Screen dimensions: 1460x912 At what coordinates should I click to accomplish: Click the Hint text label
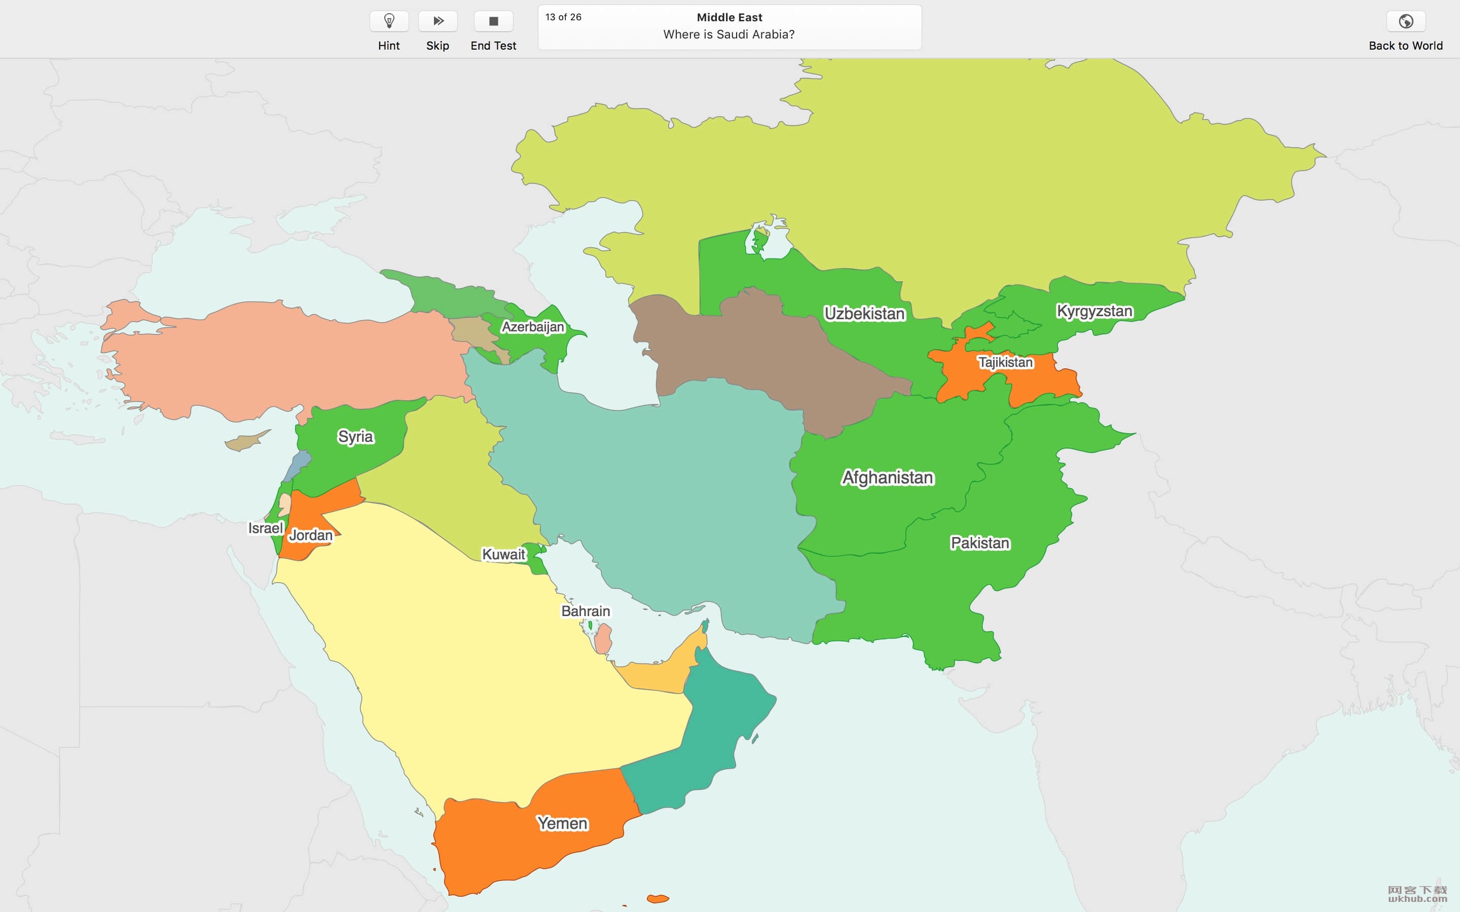click(x=389, y=46)
